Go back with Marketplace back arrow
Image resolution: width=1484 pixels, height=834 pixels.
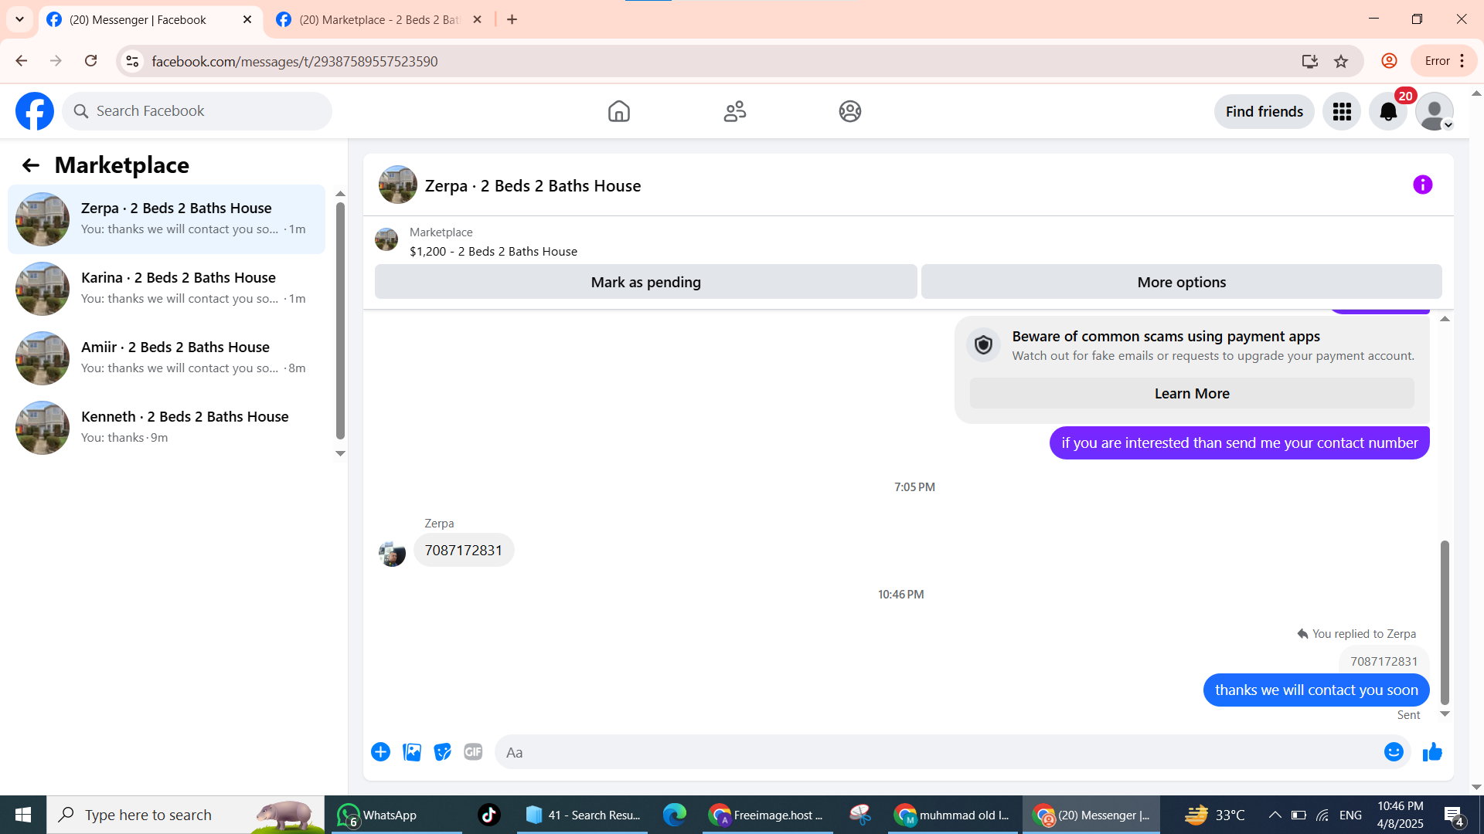[30, 165]
